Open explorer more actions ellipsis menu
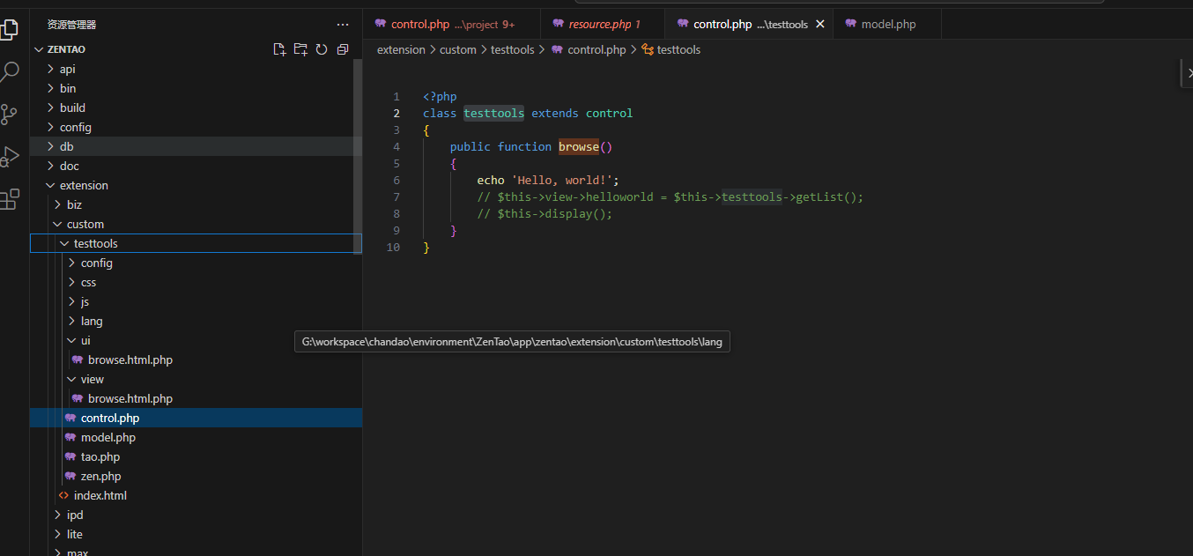This screenshot has width=1193, height=556. tap(343, 25)
